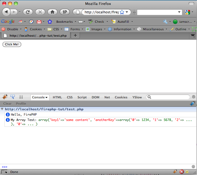Expand command line with the up arrow
This screenshot has width=197, height=175.
click(x=193, y=167)
